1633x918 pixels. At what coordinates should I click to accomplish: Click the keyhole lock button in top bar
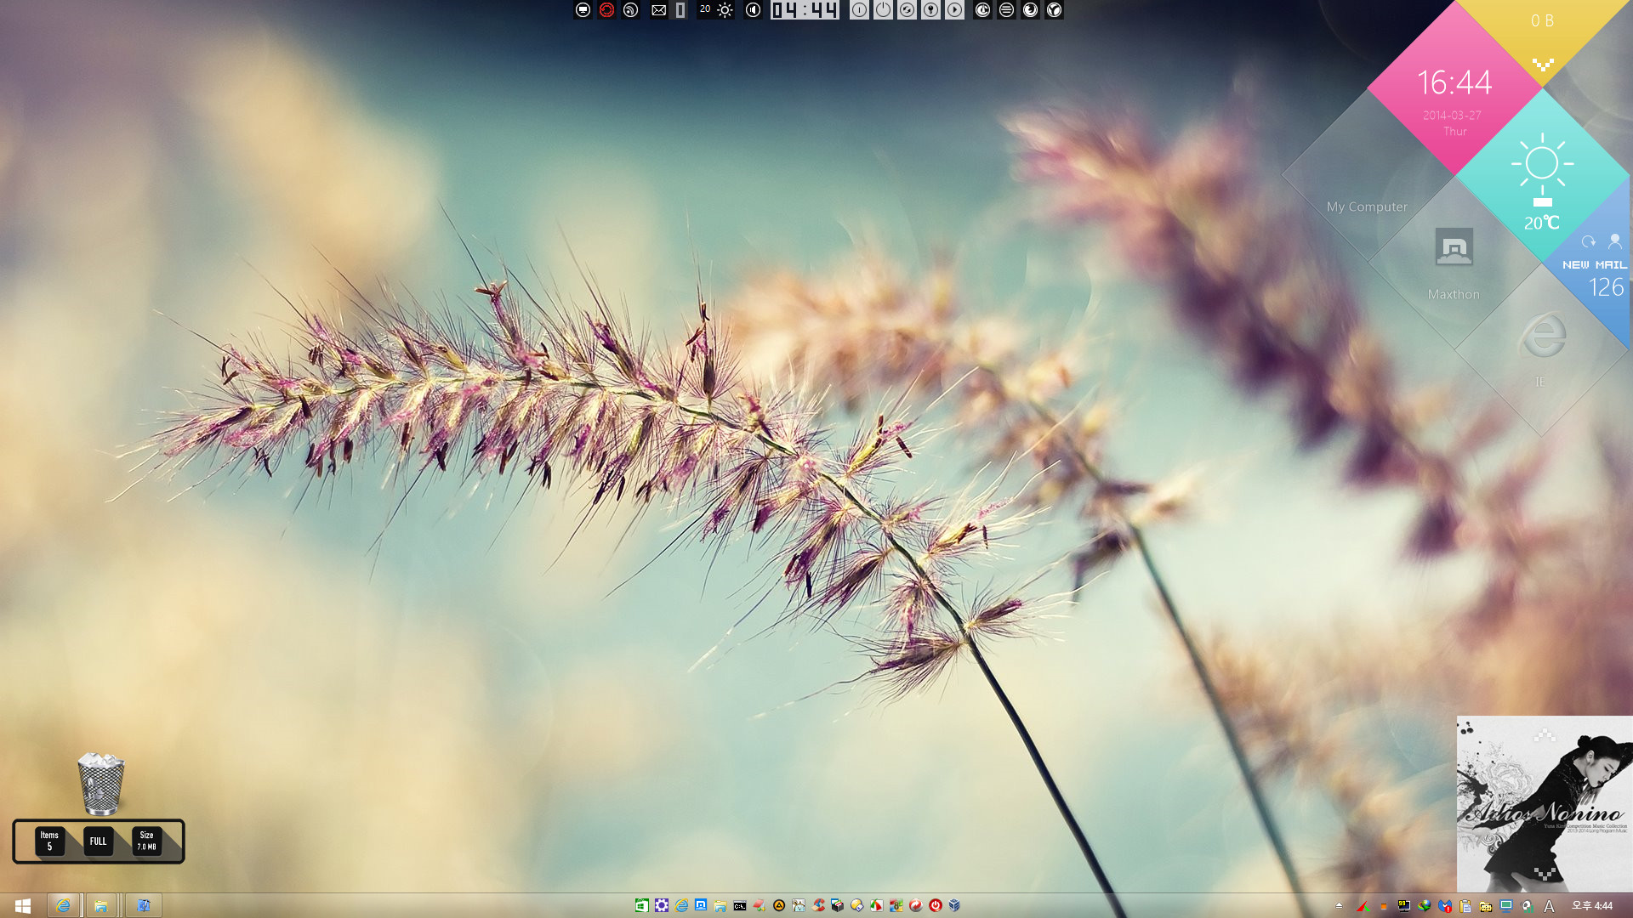[931, 10]
